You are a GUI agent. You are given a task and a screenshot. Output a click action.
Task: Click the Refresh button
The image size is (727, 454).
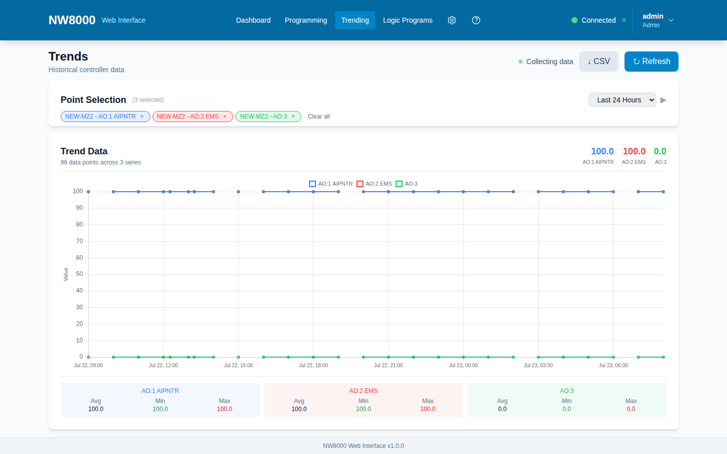click(651, 62)
